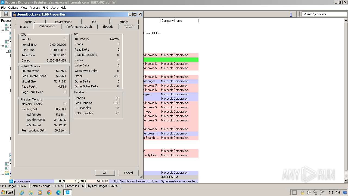Click the SoundLock padlock tray icon
The image size is (348, 196).
click(302, 192)
